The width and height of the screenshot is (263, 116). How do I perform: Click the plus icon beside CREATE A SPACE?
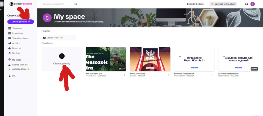click(9, 69)
